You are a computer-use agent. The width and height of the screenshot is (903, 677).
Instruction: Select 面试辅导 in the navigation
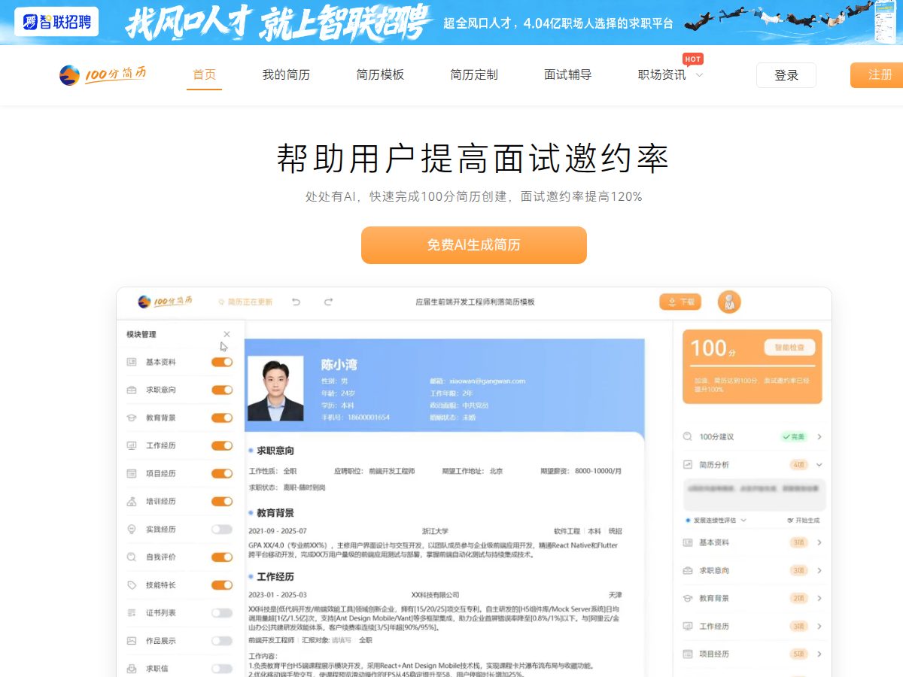pos(568,74)
